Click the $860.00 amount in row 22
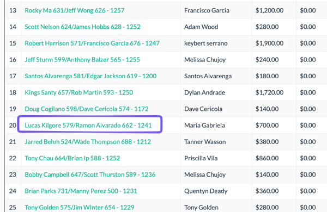The height and width of the screenshot is (212, 327). pos(267,158)
